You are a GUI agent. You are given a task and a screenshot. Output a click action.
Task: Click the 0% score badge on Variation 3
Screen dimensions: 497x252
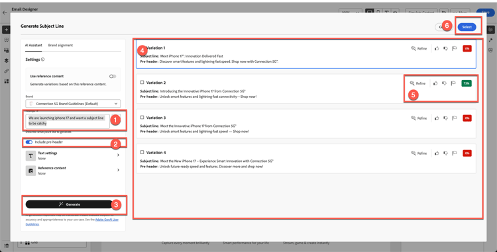tap(467, 118)
